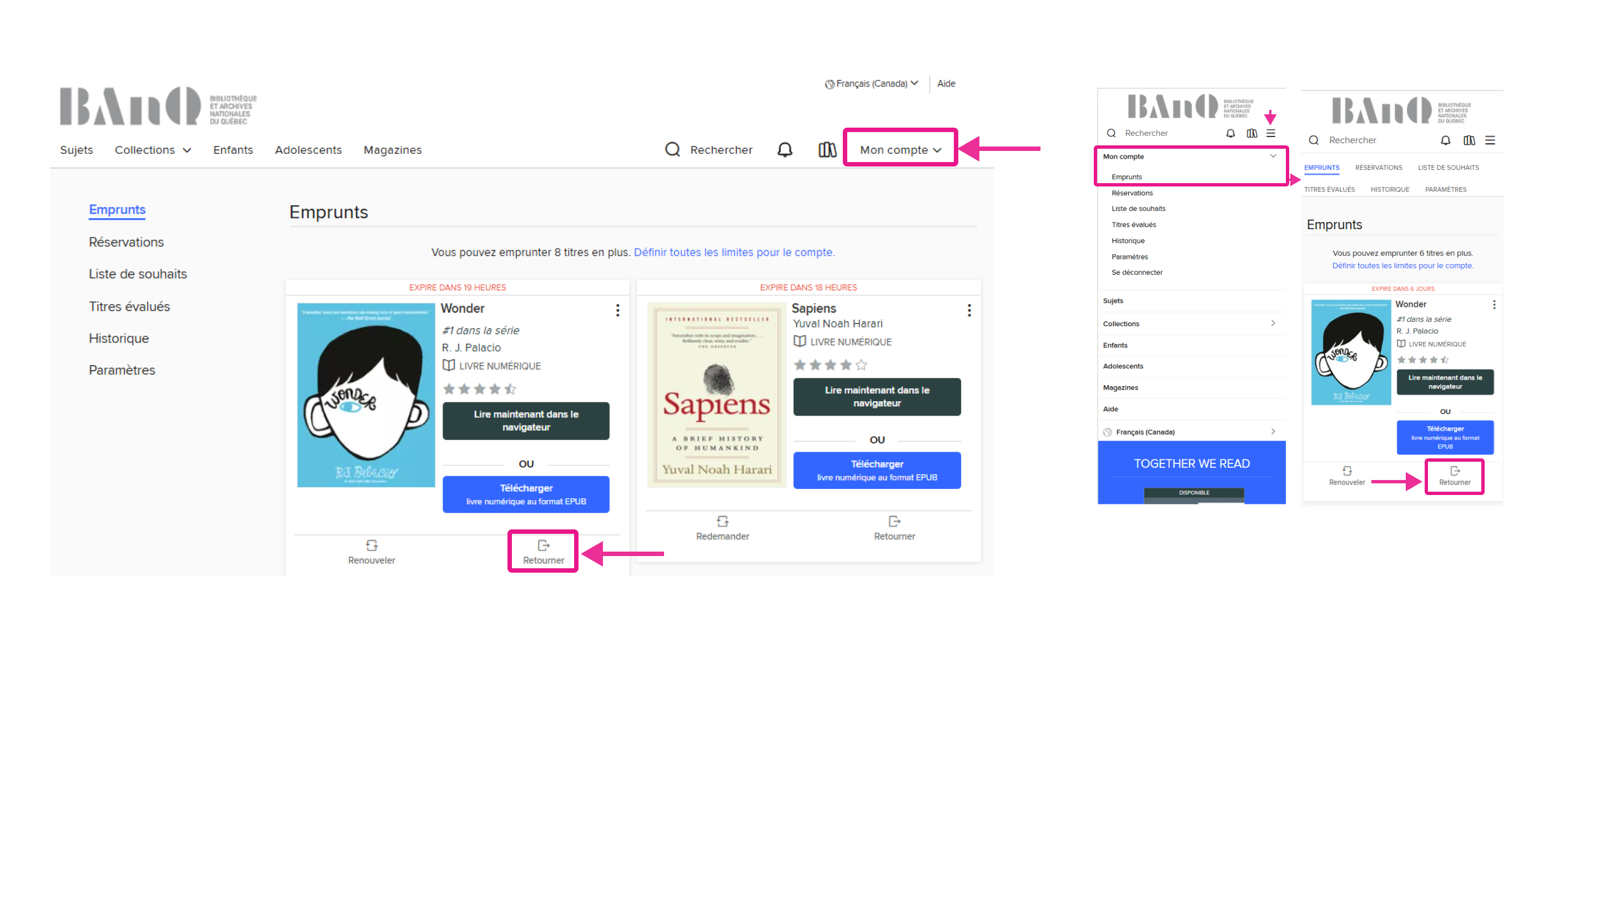The image size is (1599, 899).
Task: Click Se déconnecter in mobile menu
Action: (x=1137, y=272)
